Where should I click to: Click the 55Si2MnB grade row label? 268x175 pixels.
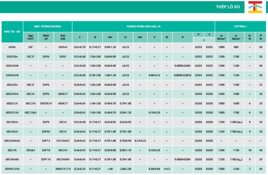pyautogui.click(x=12, y=65)
